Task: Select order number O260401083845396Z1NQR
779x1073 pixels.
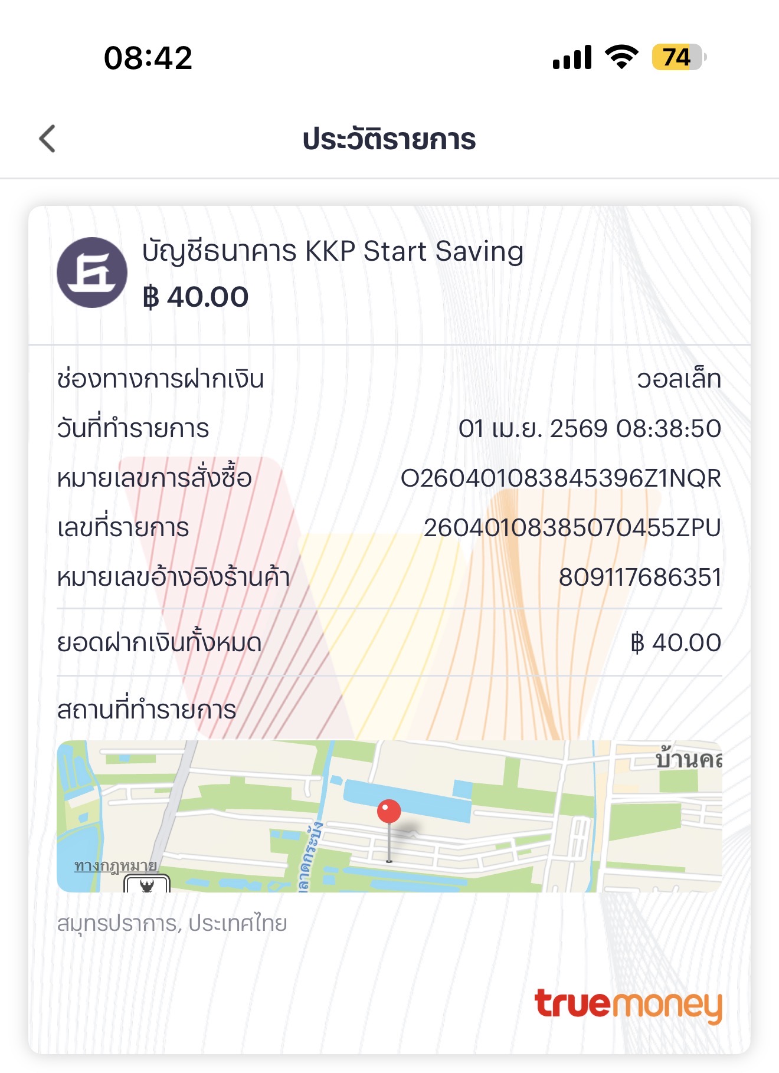Action: (x=561, y=478)
